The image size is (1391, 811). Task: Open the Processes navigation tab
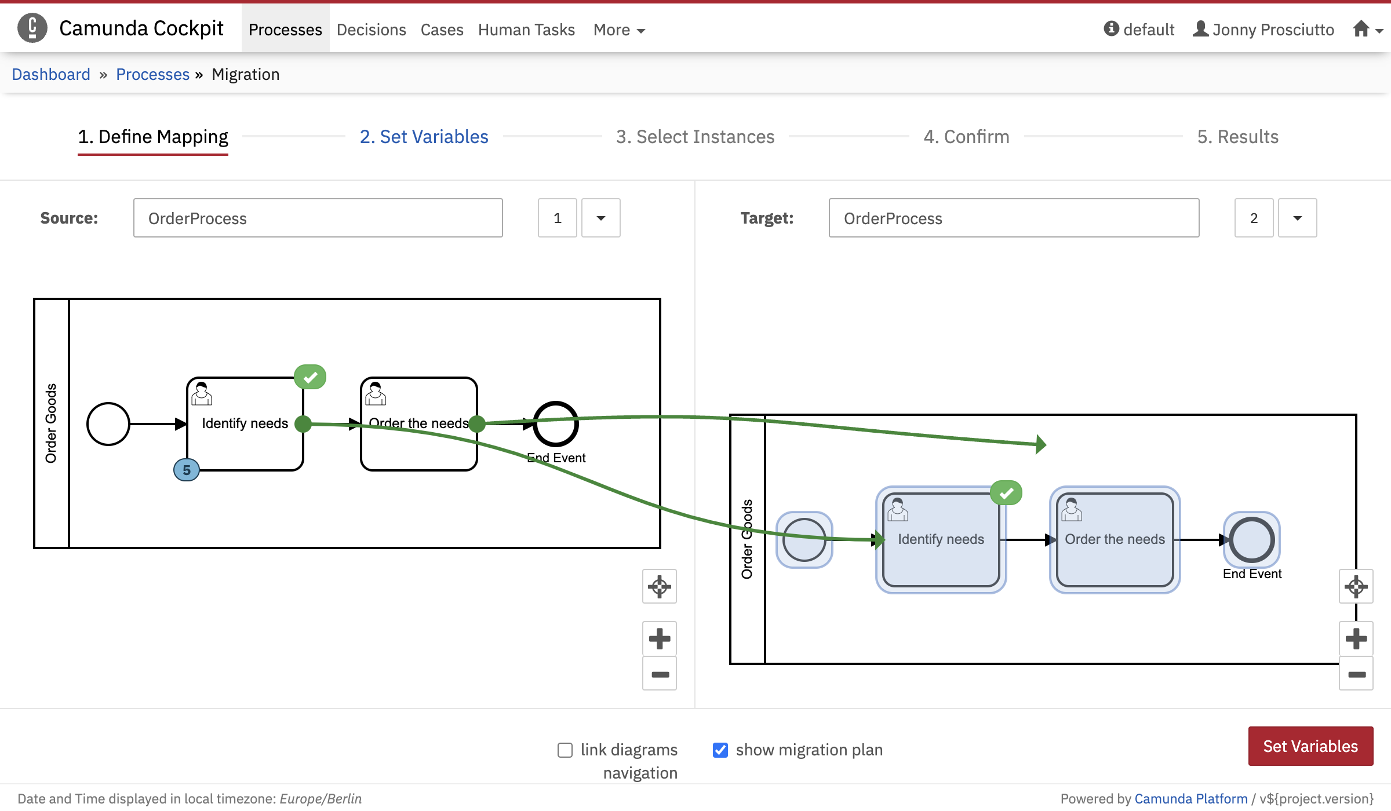tap(285, 29)
